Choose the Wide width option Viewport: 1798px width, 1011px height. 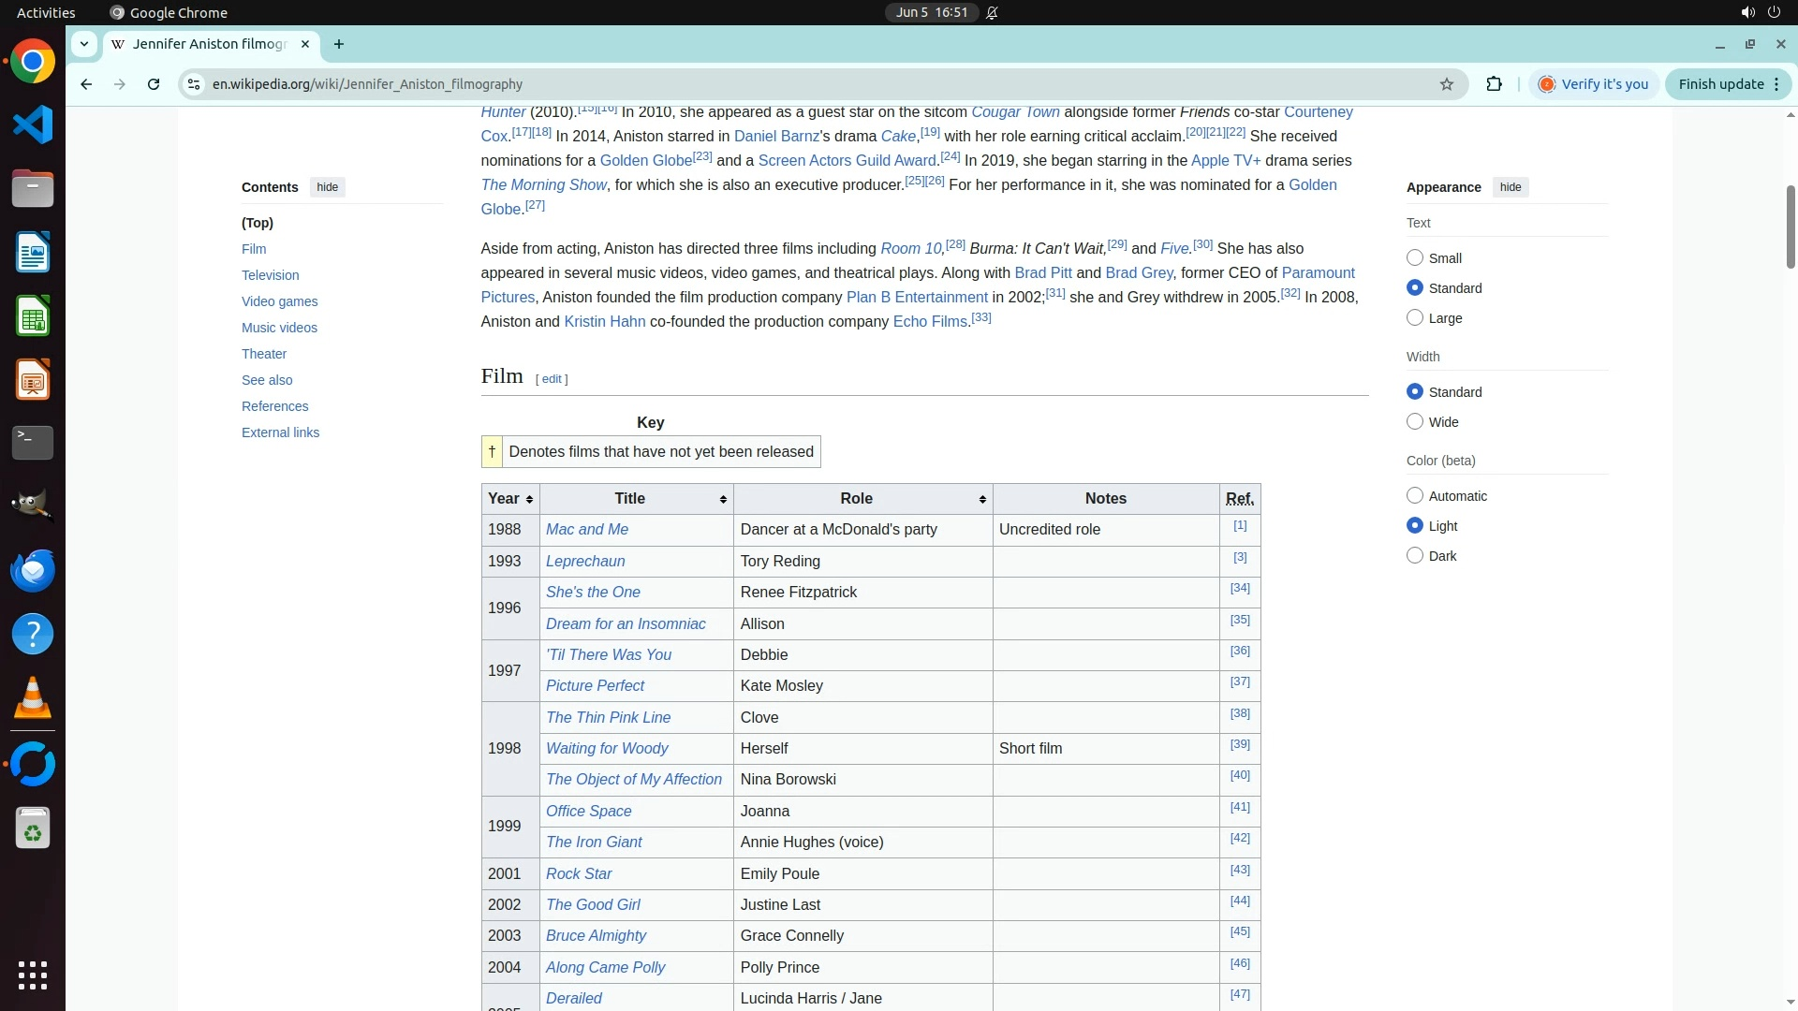click(1415, 422)
